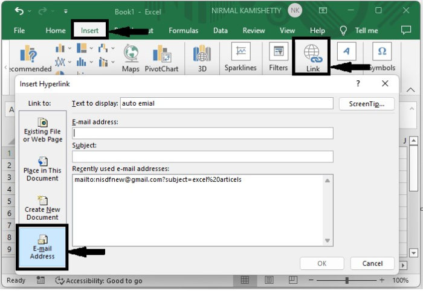This screenshot has height=291, width=423.
Task: Switch to the Data tab
Action: tap(221, 30)
